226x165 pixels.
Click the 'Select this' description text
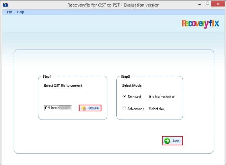click(x=156, y=109)
